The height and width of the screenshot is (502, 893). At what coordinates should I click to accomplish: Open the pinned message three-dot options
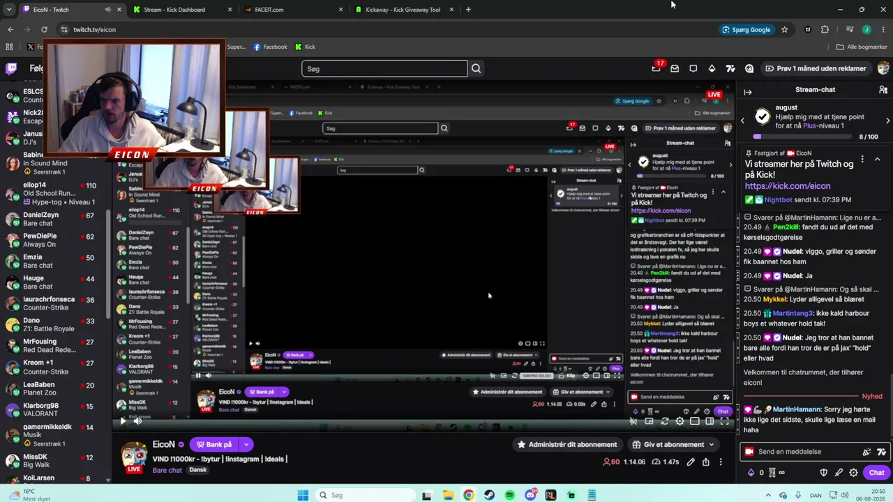click(x=862, y=159)
